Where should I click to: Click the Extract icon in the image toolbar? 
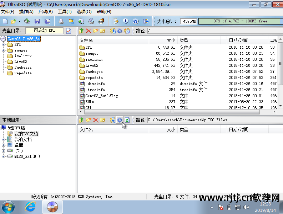click(113, 31)
